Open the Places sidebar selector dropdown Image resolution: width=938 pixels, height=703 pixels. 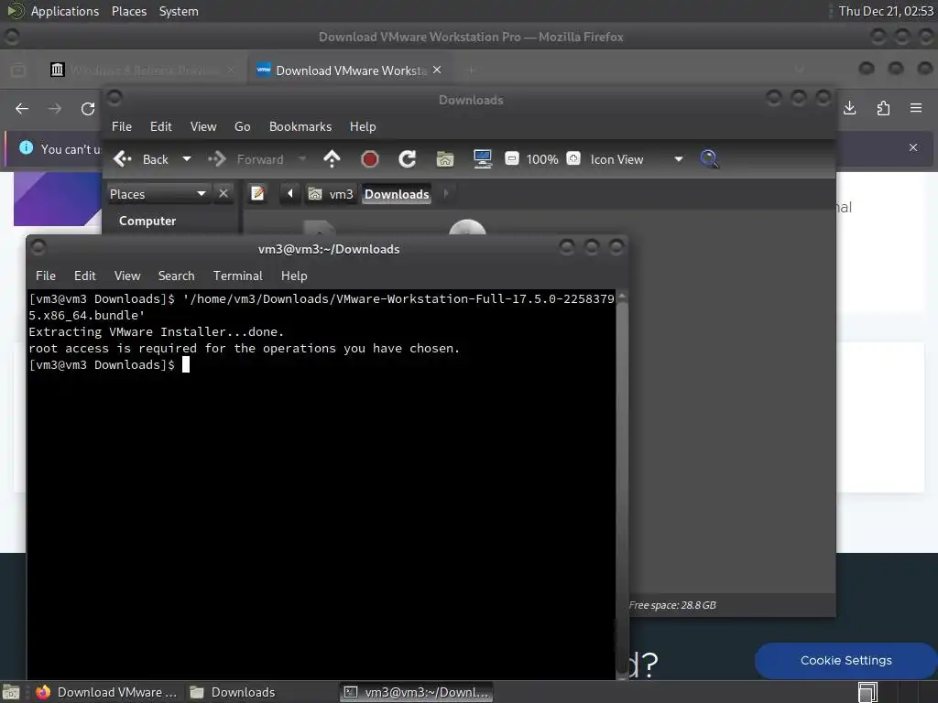coord(158,194)
